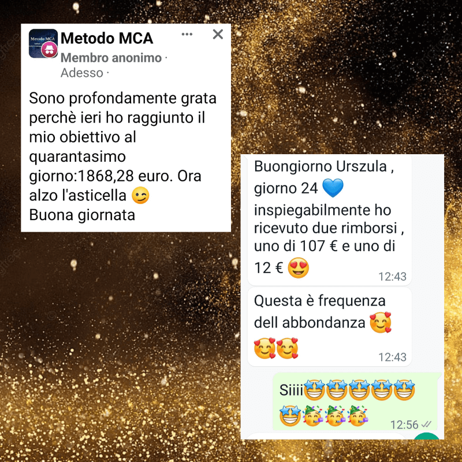Click the Metodo MCA group avatar
The image size is (462, 462).
pyautogui.click(x=43, y=43)
